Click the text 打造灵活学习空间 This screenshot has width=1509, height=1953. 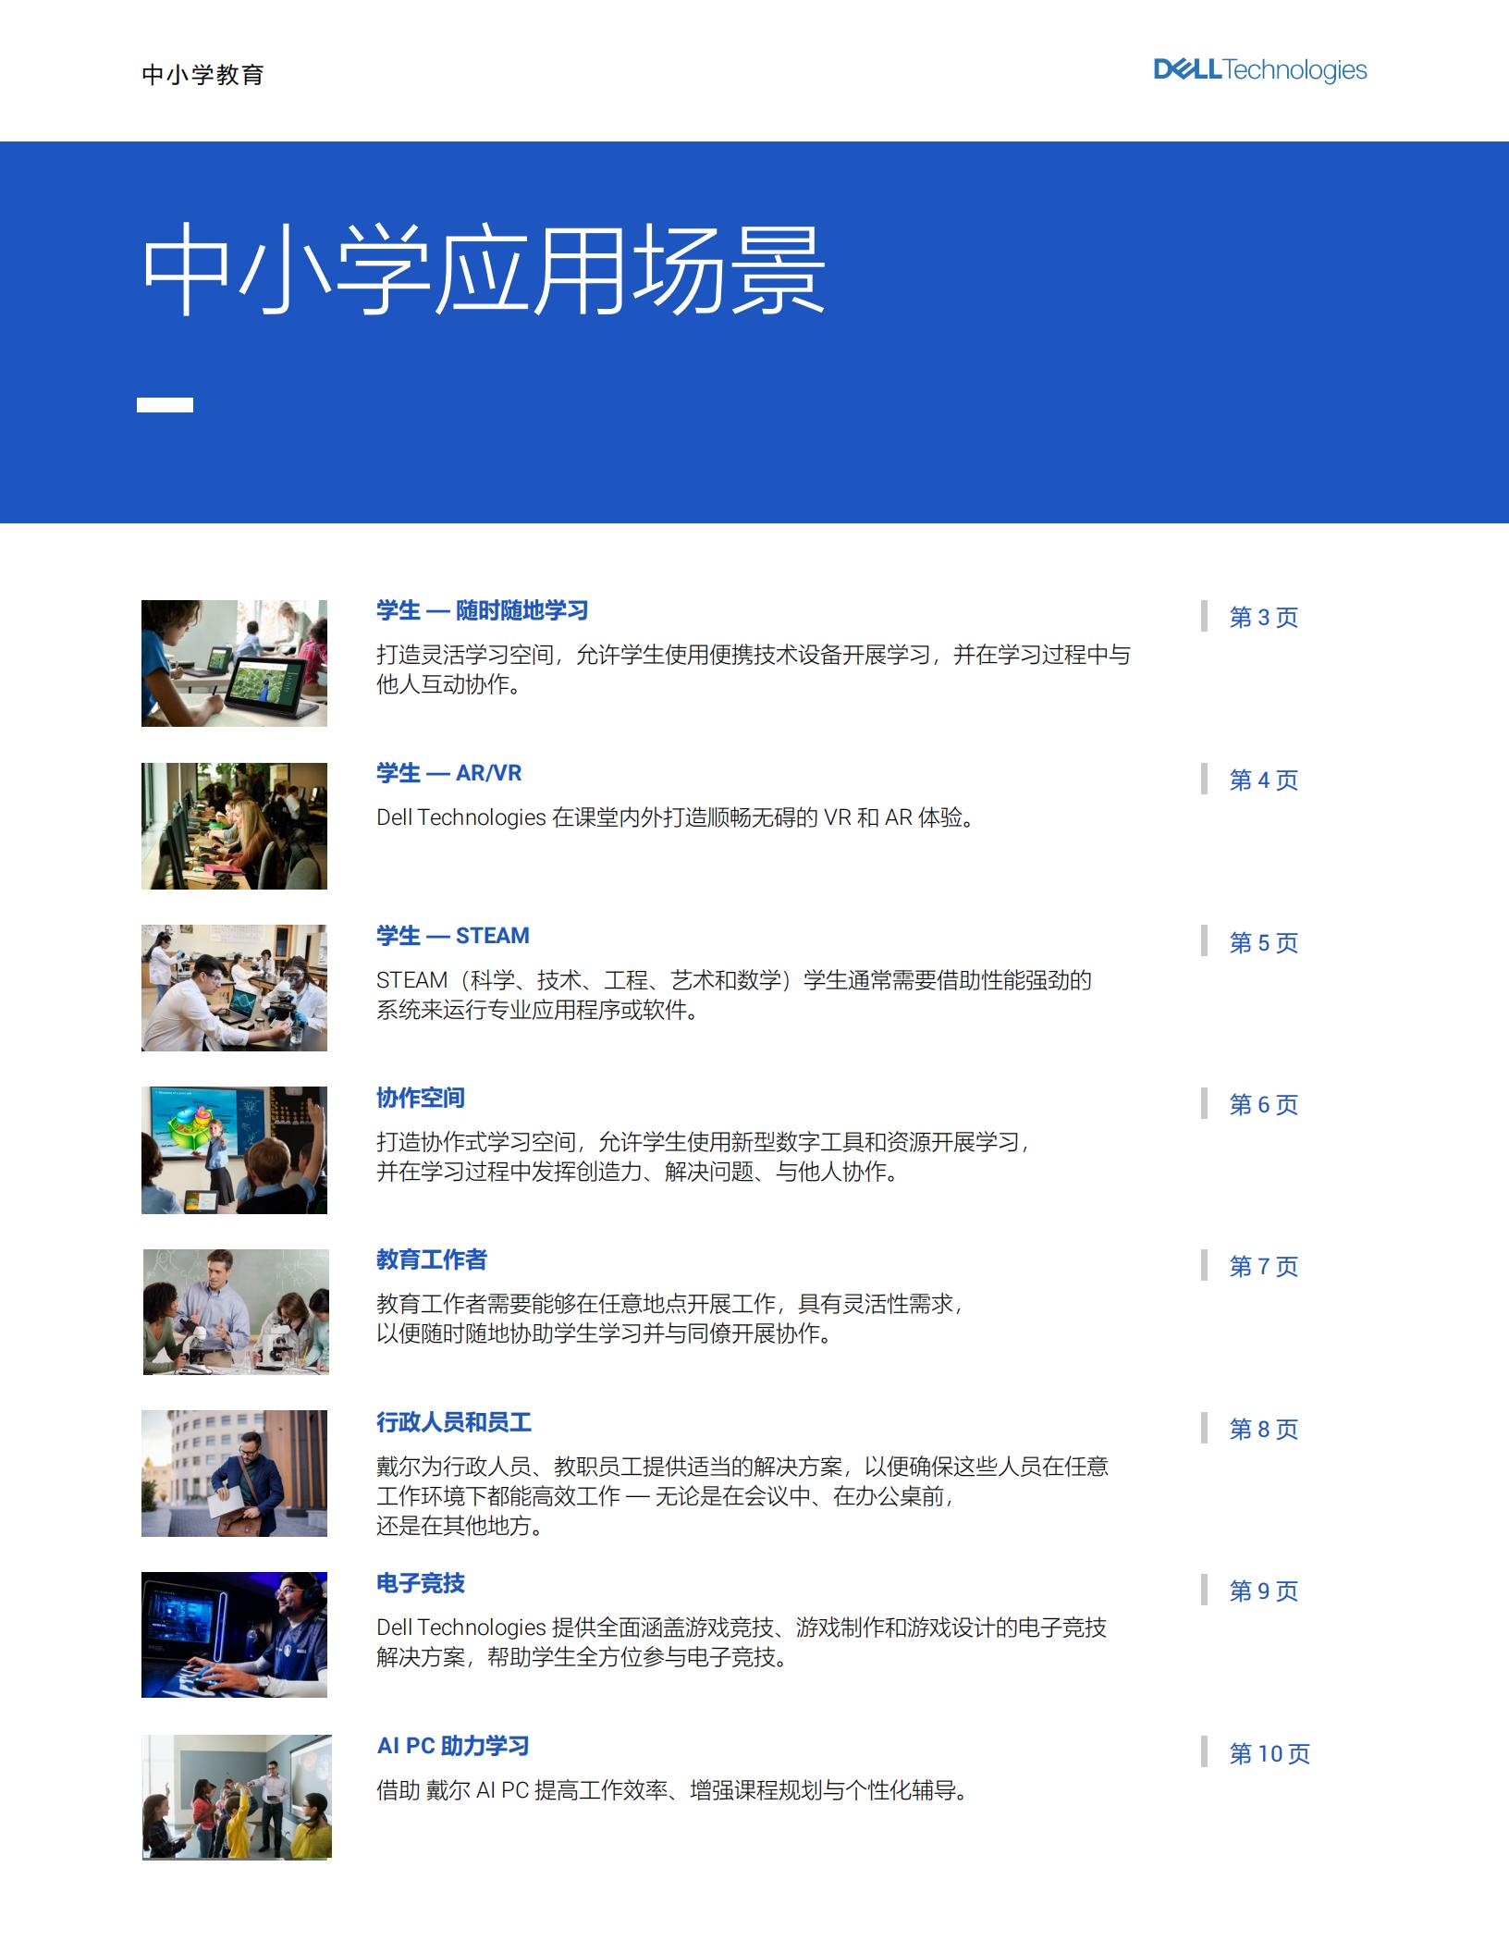(464, 655)
